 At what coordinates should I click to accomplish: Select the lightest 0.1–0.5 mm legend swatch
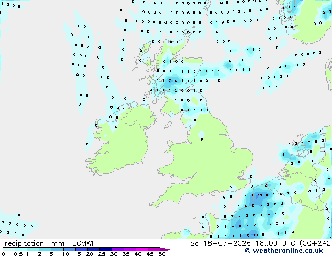(9, 249)
